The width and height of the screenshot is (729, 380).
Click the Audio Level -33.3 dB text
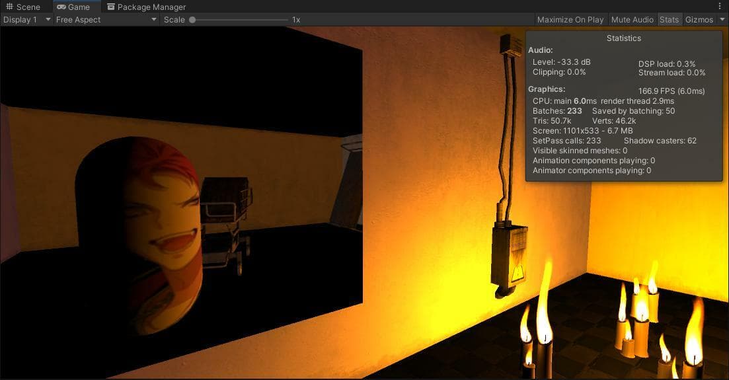coord(562,62)
